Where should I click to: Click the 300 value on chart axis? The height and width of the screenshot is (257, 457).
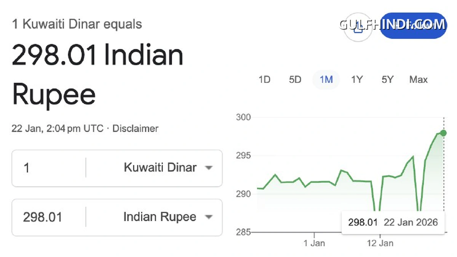pyautogui.click(x=243, y=117)
